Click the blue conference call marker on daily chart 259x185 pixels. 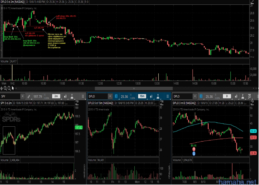point(194,154)
